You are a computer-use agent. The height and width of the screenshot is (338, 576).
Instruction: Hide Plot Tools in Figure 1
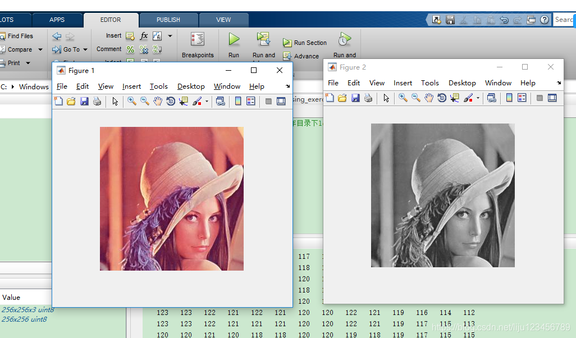coord(268,102)
